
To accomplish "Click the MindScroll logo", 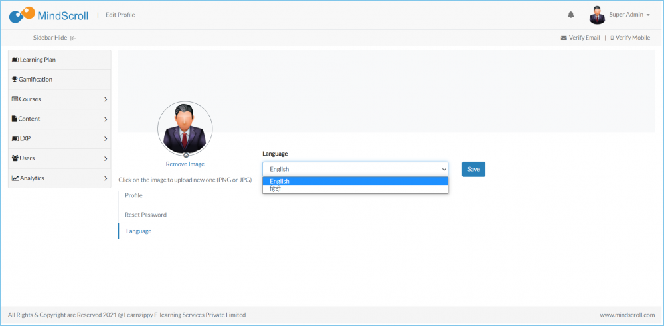I will (x=48, y=15).
